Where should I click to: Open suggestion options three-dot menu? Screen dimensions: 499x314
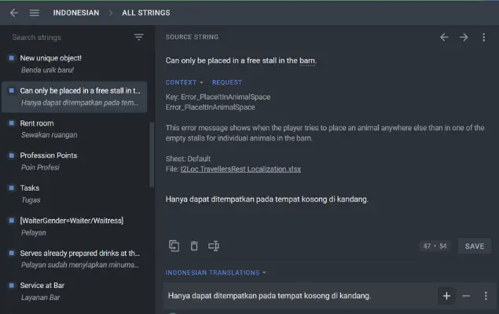click(486, 296)
